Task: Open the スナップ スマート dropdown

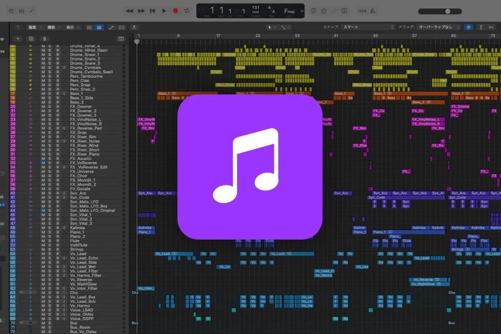Action: (368, 27)
